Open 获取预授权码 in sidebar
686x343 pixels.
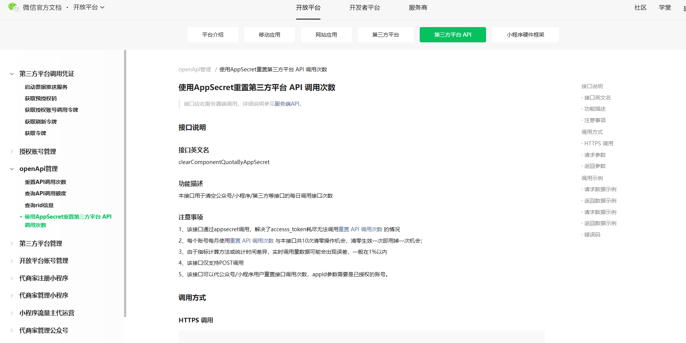[x=41, y=98]
